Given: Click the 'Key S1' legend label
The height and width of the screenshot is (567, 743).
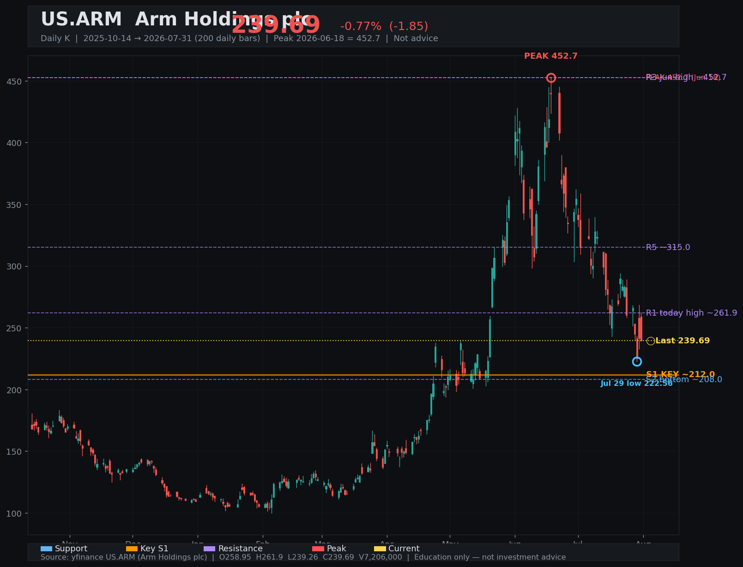Looking at the screenshot, I should [x=154, y=549].
